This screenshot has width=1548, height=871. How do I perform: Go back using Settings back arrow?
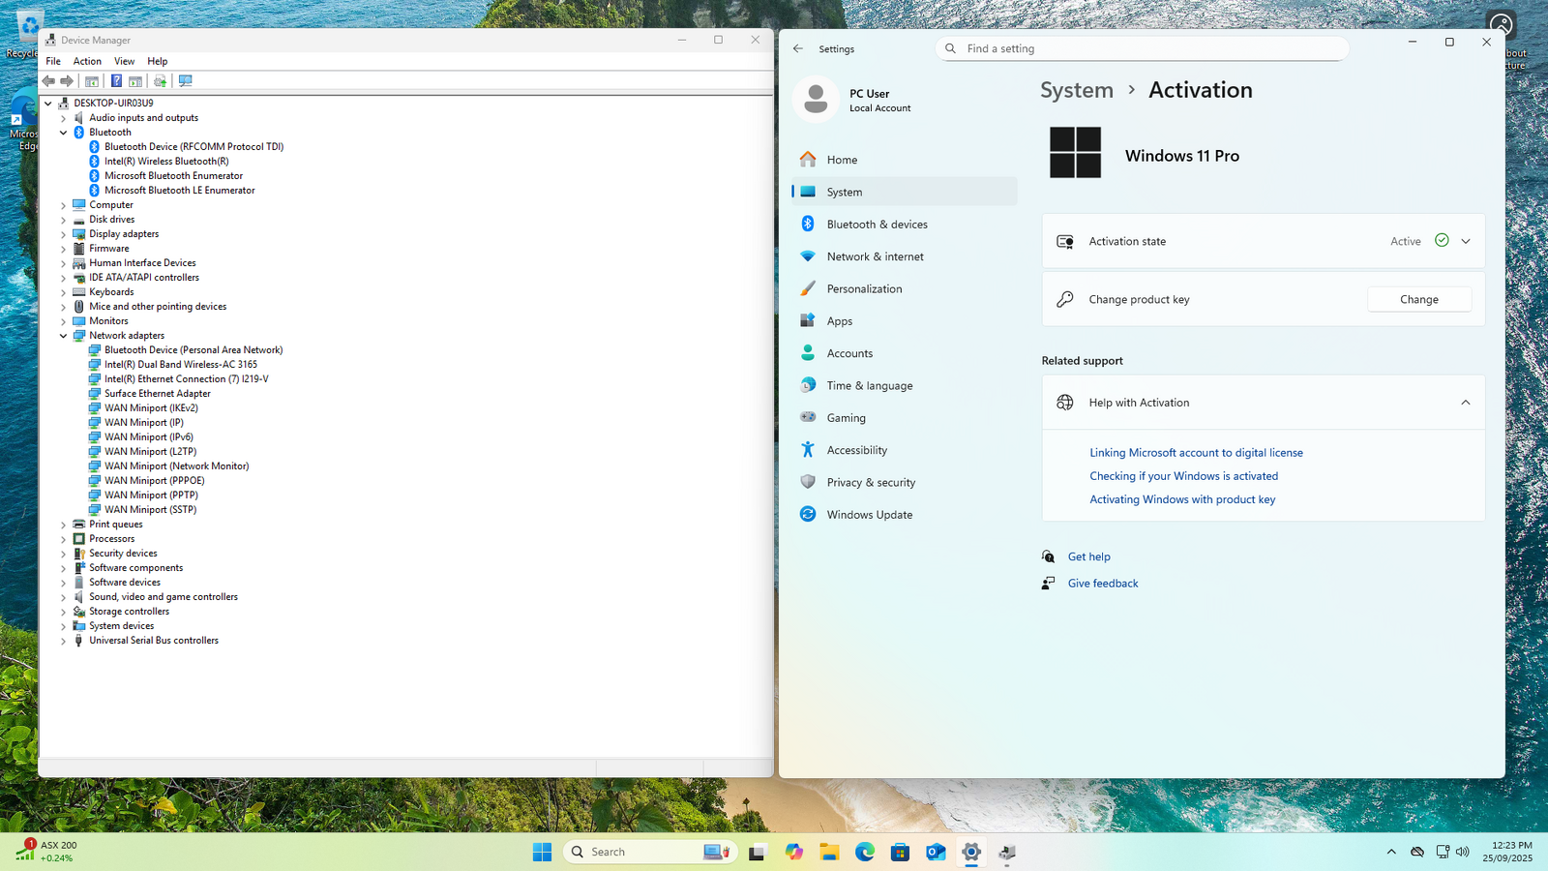click(798, 48)
